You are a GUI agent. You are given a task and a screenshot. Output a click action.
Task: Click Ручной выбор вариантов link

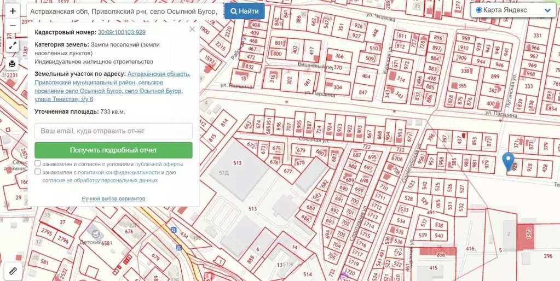pyautogui.click(x=113, y=198)
